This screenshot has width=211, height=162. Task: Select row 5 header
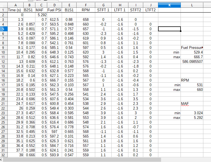click(x=3, y=29)
